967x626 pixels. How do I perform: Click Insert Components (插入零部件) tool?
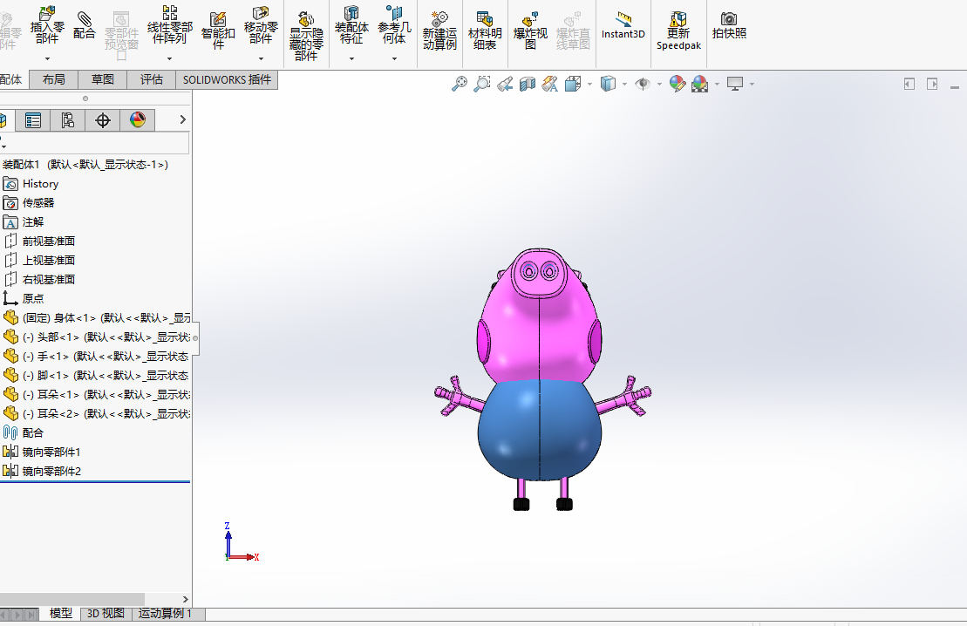coord(47,25)
